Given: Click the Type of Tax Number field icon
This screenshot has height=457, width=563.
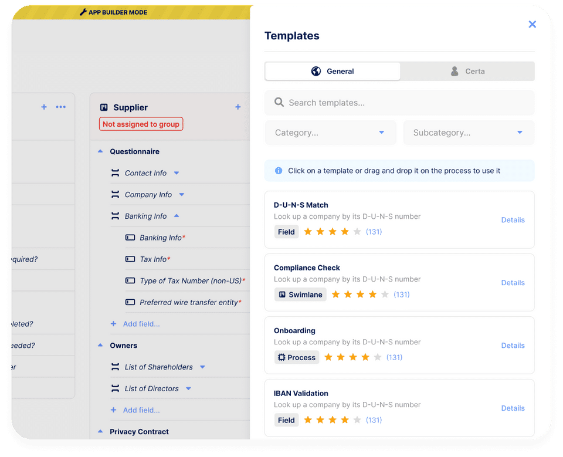Looking at the screenshot, I should 130,280.
